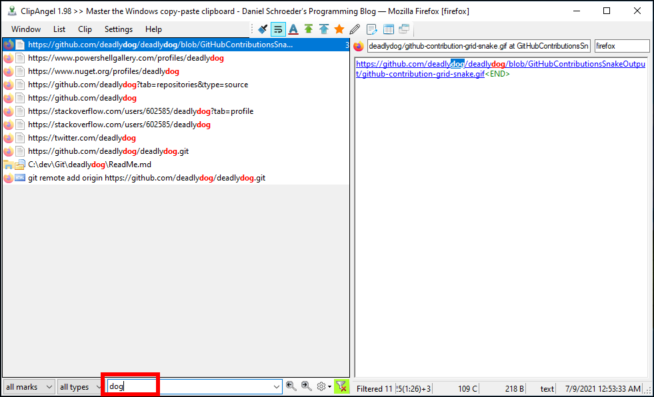Select the GitHubContributionsSna... clip row
Screen dimensions: 654x397
point(175,45)
